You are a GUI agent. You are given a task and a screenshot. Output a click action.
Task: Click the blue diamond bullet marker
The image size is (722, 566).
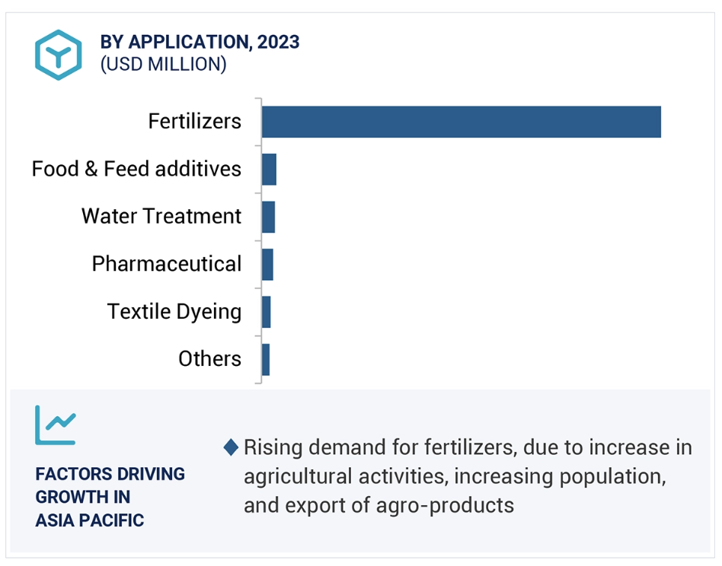click(231, 447)
